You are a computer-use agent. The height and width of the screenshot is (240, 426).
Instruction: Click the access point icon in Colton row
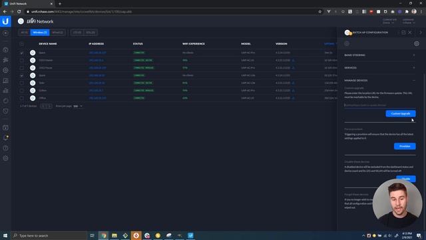33,91
